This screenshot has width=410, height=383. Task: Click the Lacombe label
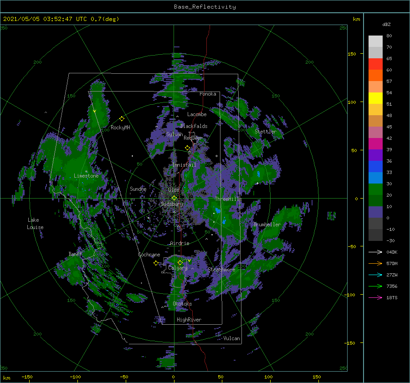pos(197,114)
